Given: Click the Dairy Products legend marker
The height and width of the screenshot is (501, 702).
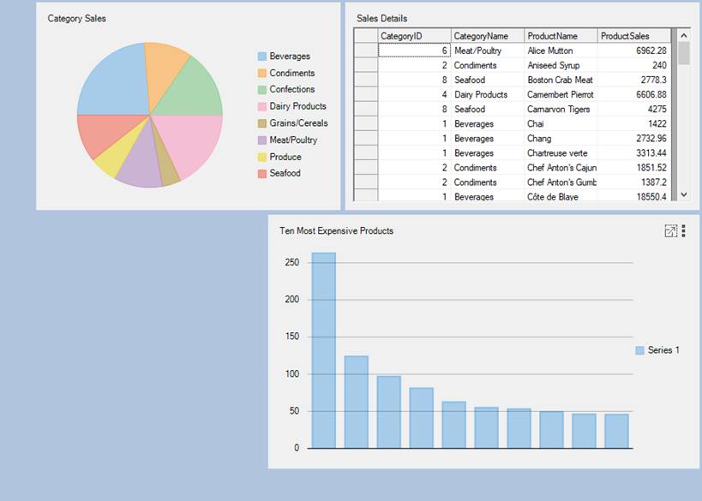Looking at the screenshot, I should [262, 107].
